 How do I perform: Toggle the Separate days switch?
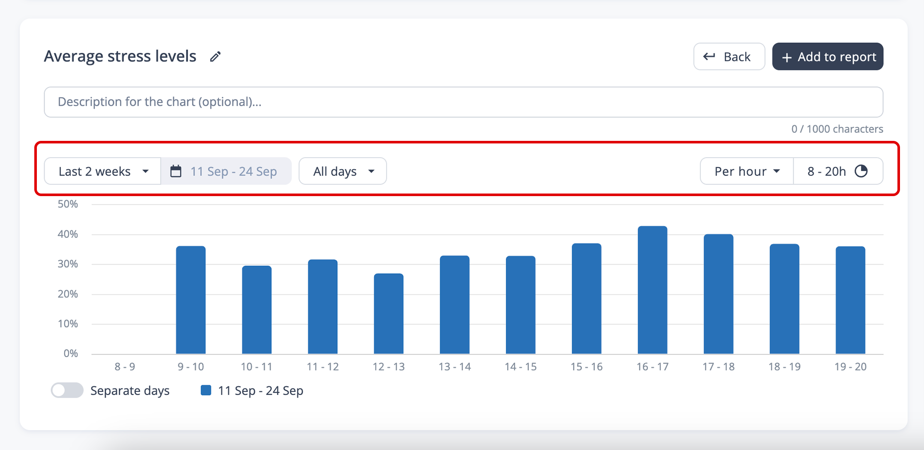click(x=67, y=390)
